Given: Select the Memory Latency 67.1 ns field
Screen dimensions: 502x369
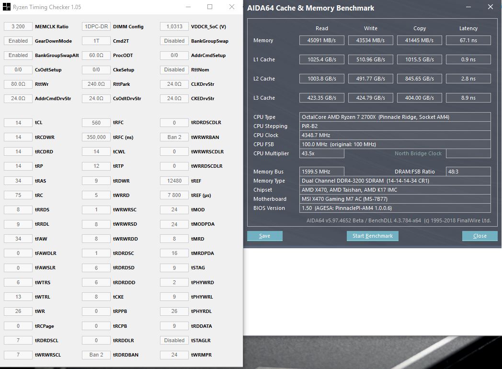Looking at the screenshot, I should (x=468, y=40).
